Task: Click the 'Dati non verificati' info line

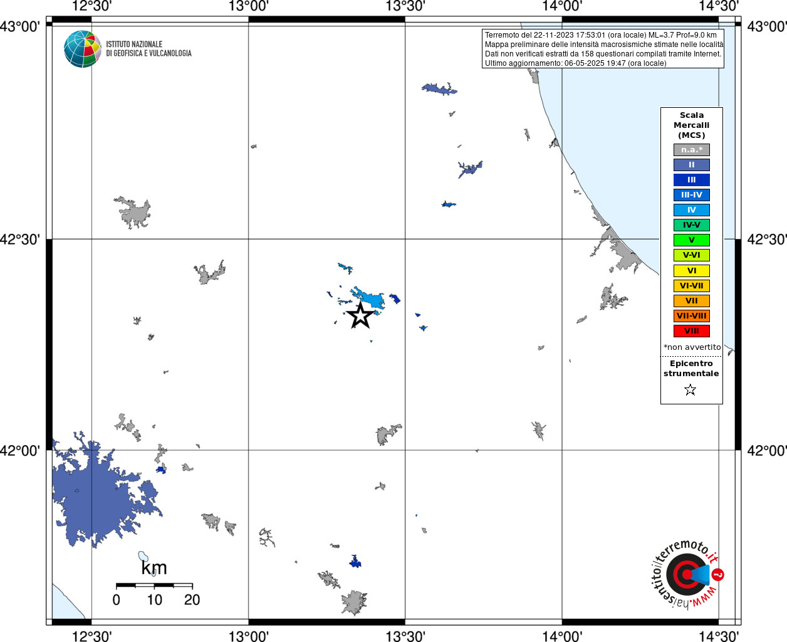Action: (x=603, y=54)
